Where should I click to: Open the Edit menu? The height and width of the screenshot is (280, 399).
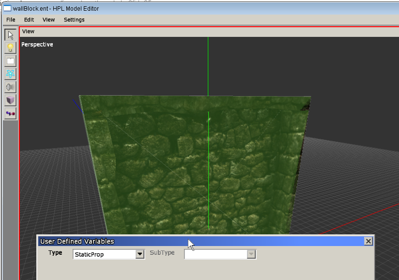pos(29,20)
